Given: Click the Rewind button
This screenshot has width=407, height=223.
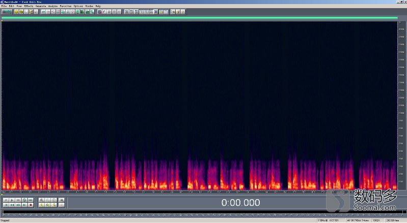Looking at the screenshot, I should [x=12, y=205].
